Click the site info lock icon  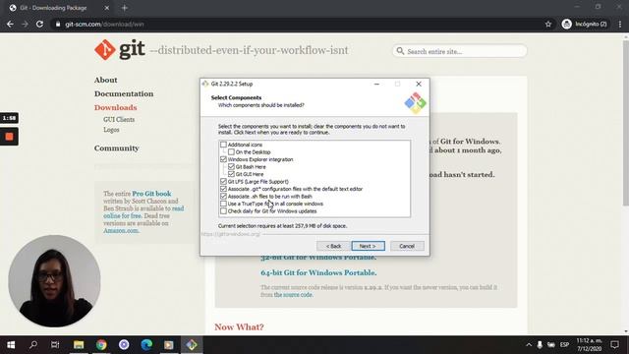(x=58, y=24)
